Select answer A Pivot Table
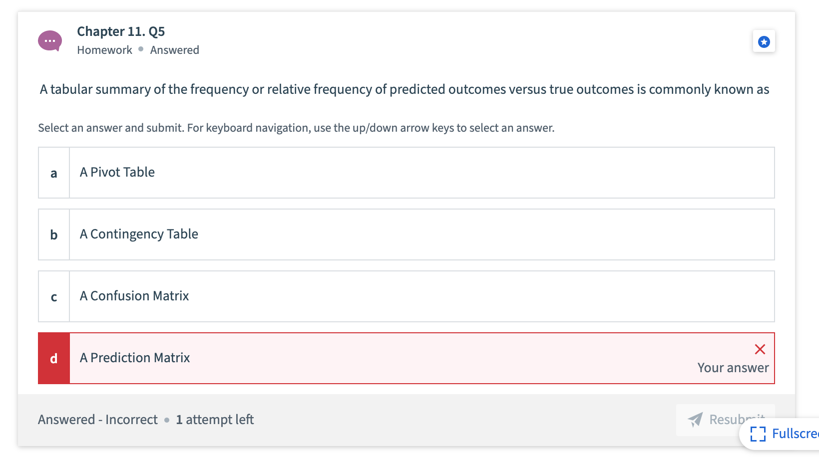This screenshot has width=819, height=457. (x=407, y=173)
